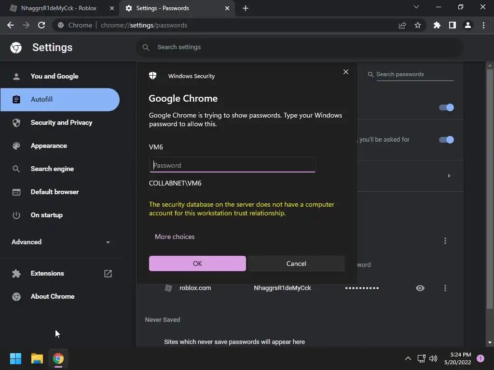
Task: Close the Roblox browser tab
Action: click(x=111, y=8)
